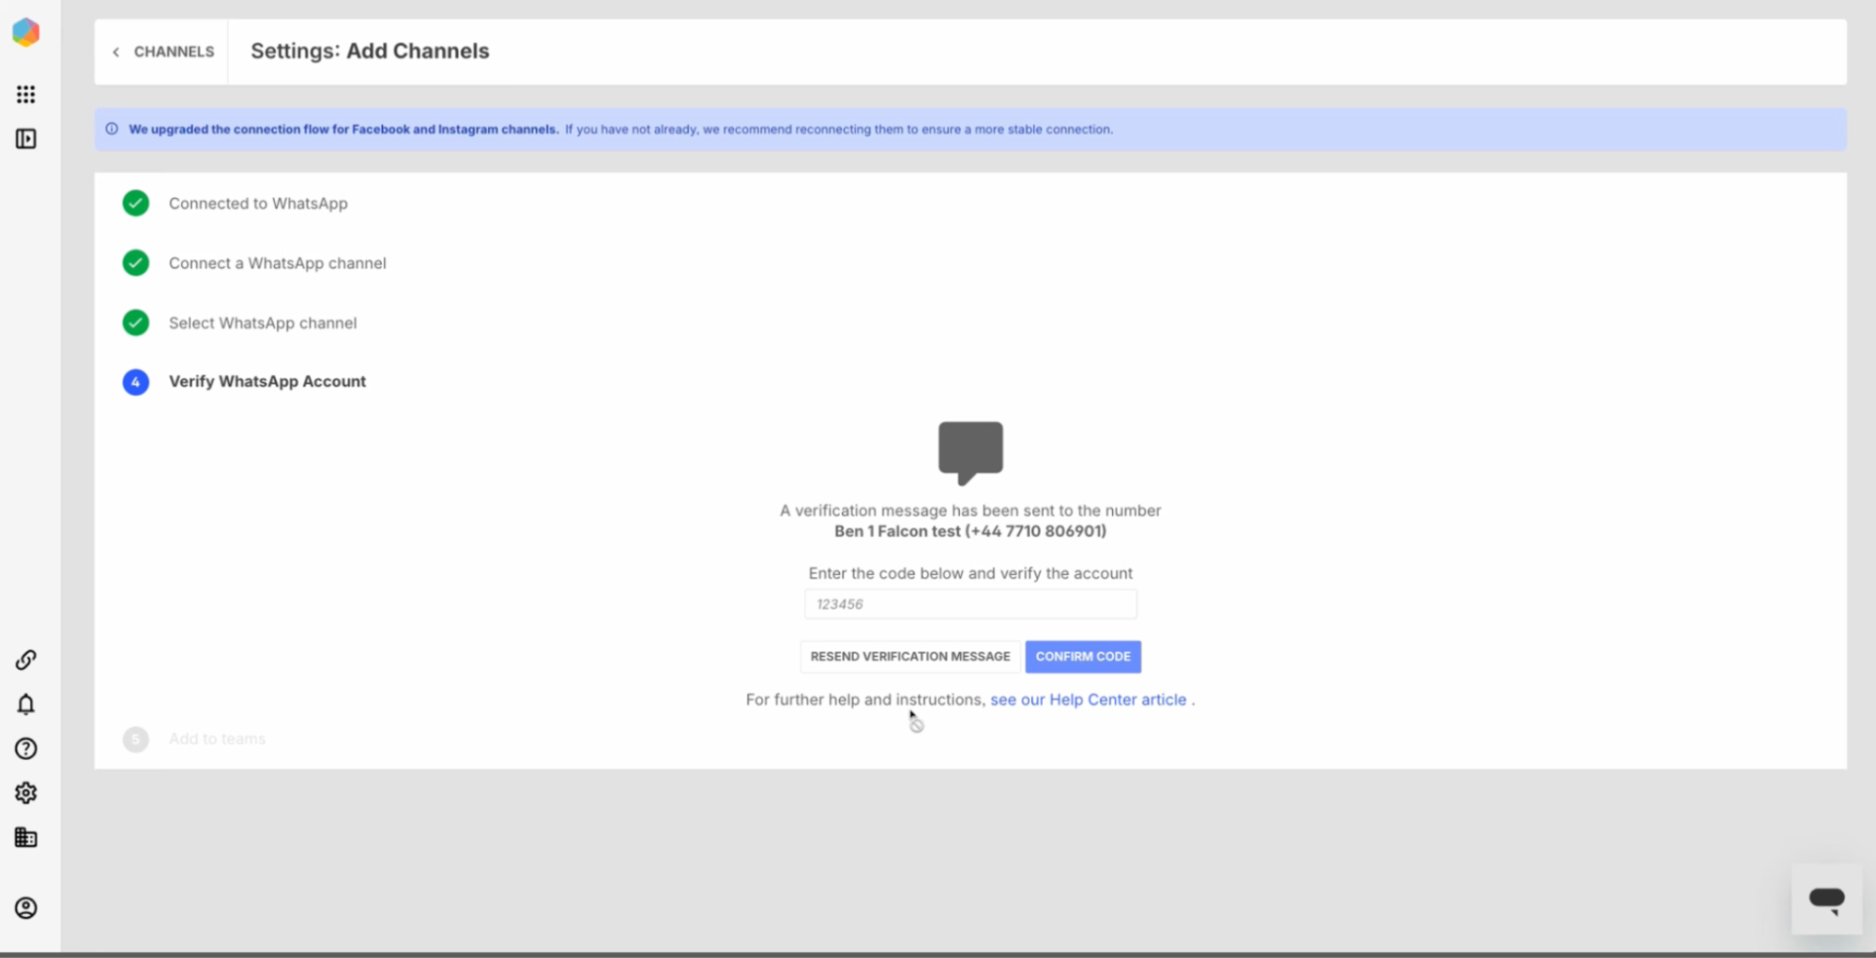Image resolution: width=1876 pixels, height=958 pixels.
Task: Click 'Enter the code below' instruction text
Action: (970, 573)
